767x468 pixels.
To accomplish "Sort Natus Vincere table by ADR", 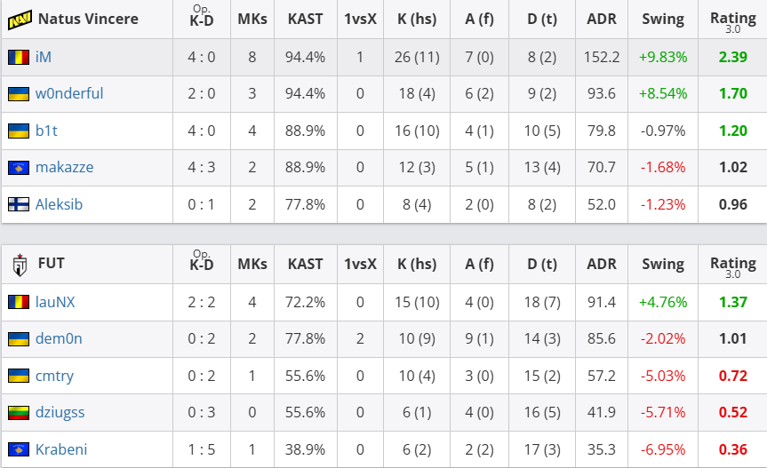I will coord(602,19).
